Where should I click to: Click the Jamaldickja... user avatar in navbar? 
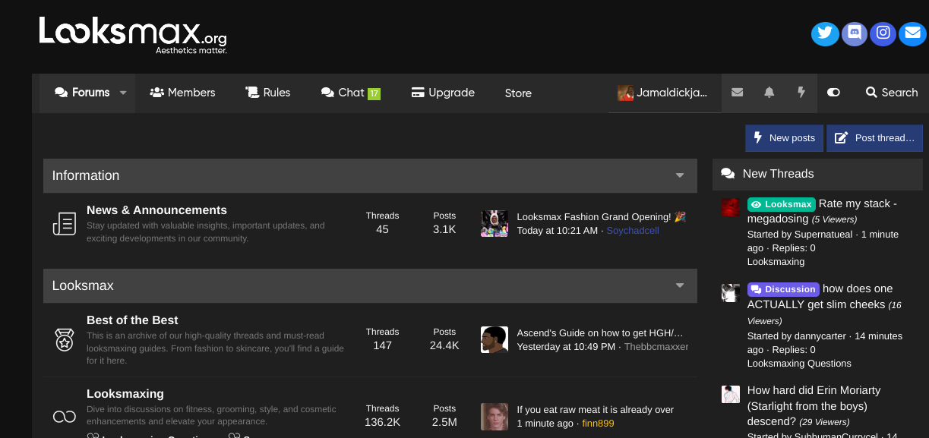625,93
